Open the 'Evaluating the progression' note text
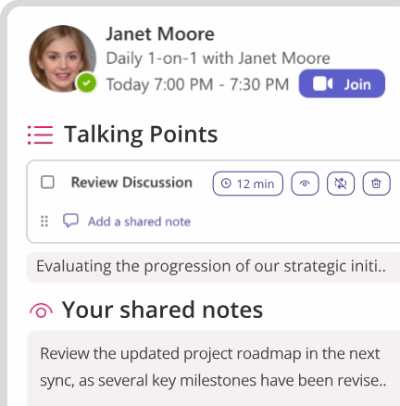400x406 pixels. pyautogui.click(x=211, y=266)
